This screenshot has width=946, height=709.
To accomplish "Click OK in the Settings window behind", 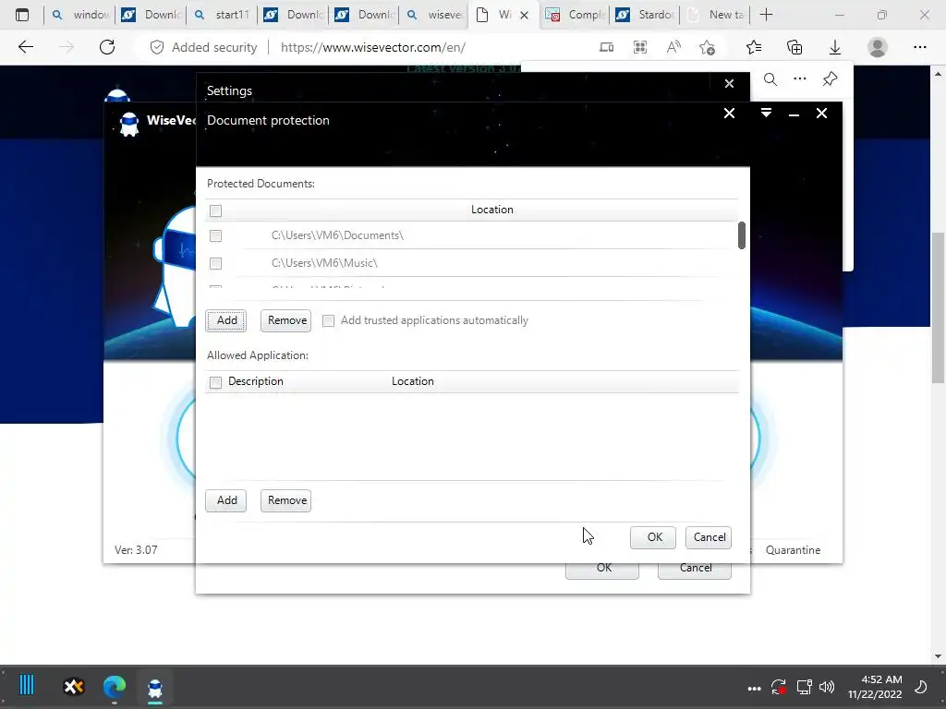I will (x=602, y=570).
